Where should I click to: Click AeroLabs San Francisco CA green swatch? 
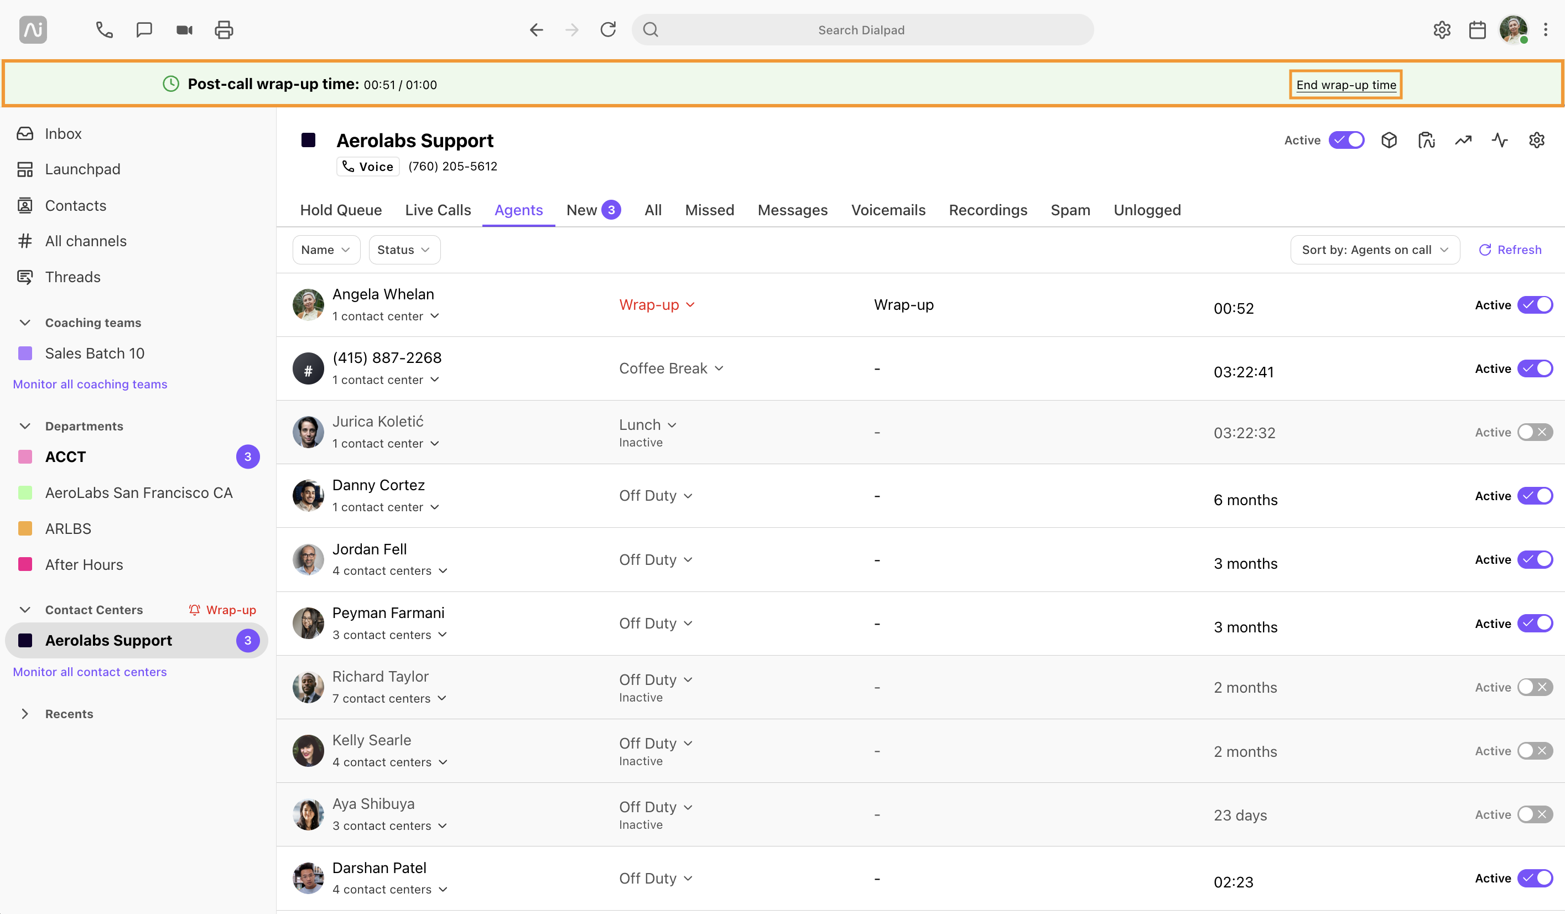tap(25, 492)
